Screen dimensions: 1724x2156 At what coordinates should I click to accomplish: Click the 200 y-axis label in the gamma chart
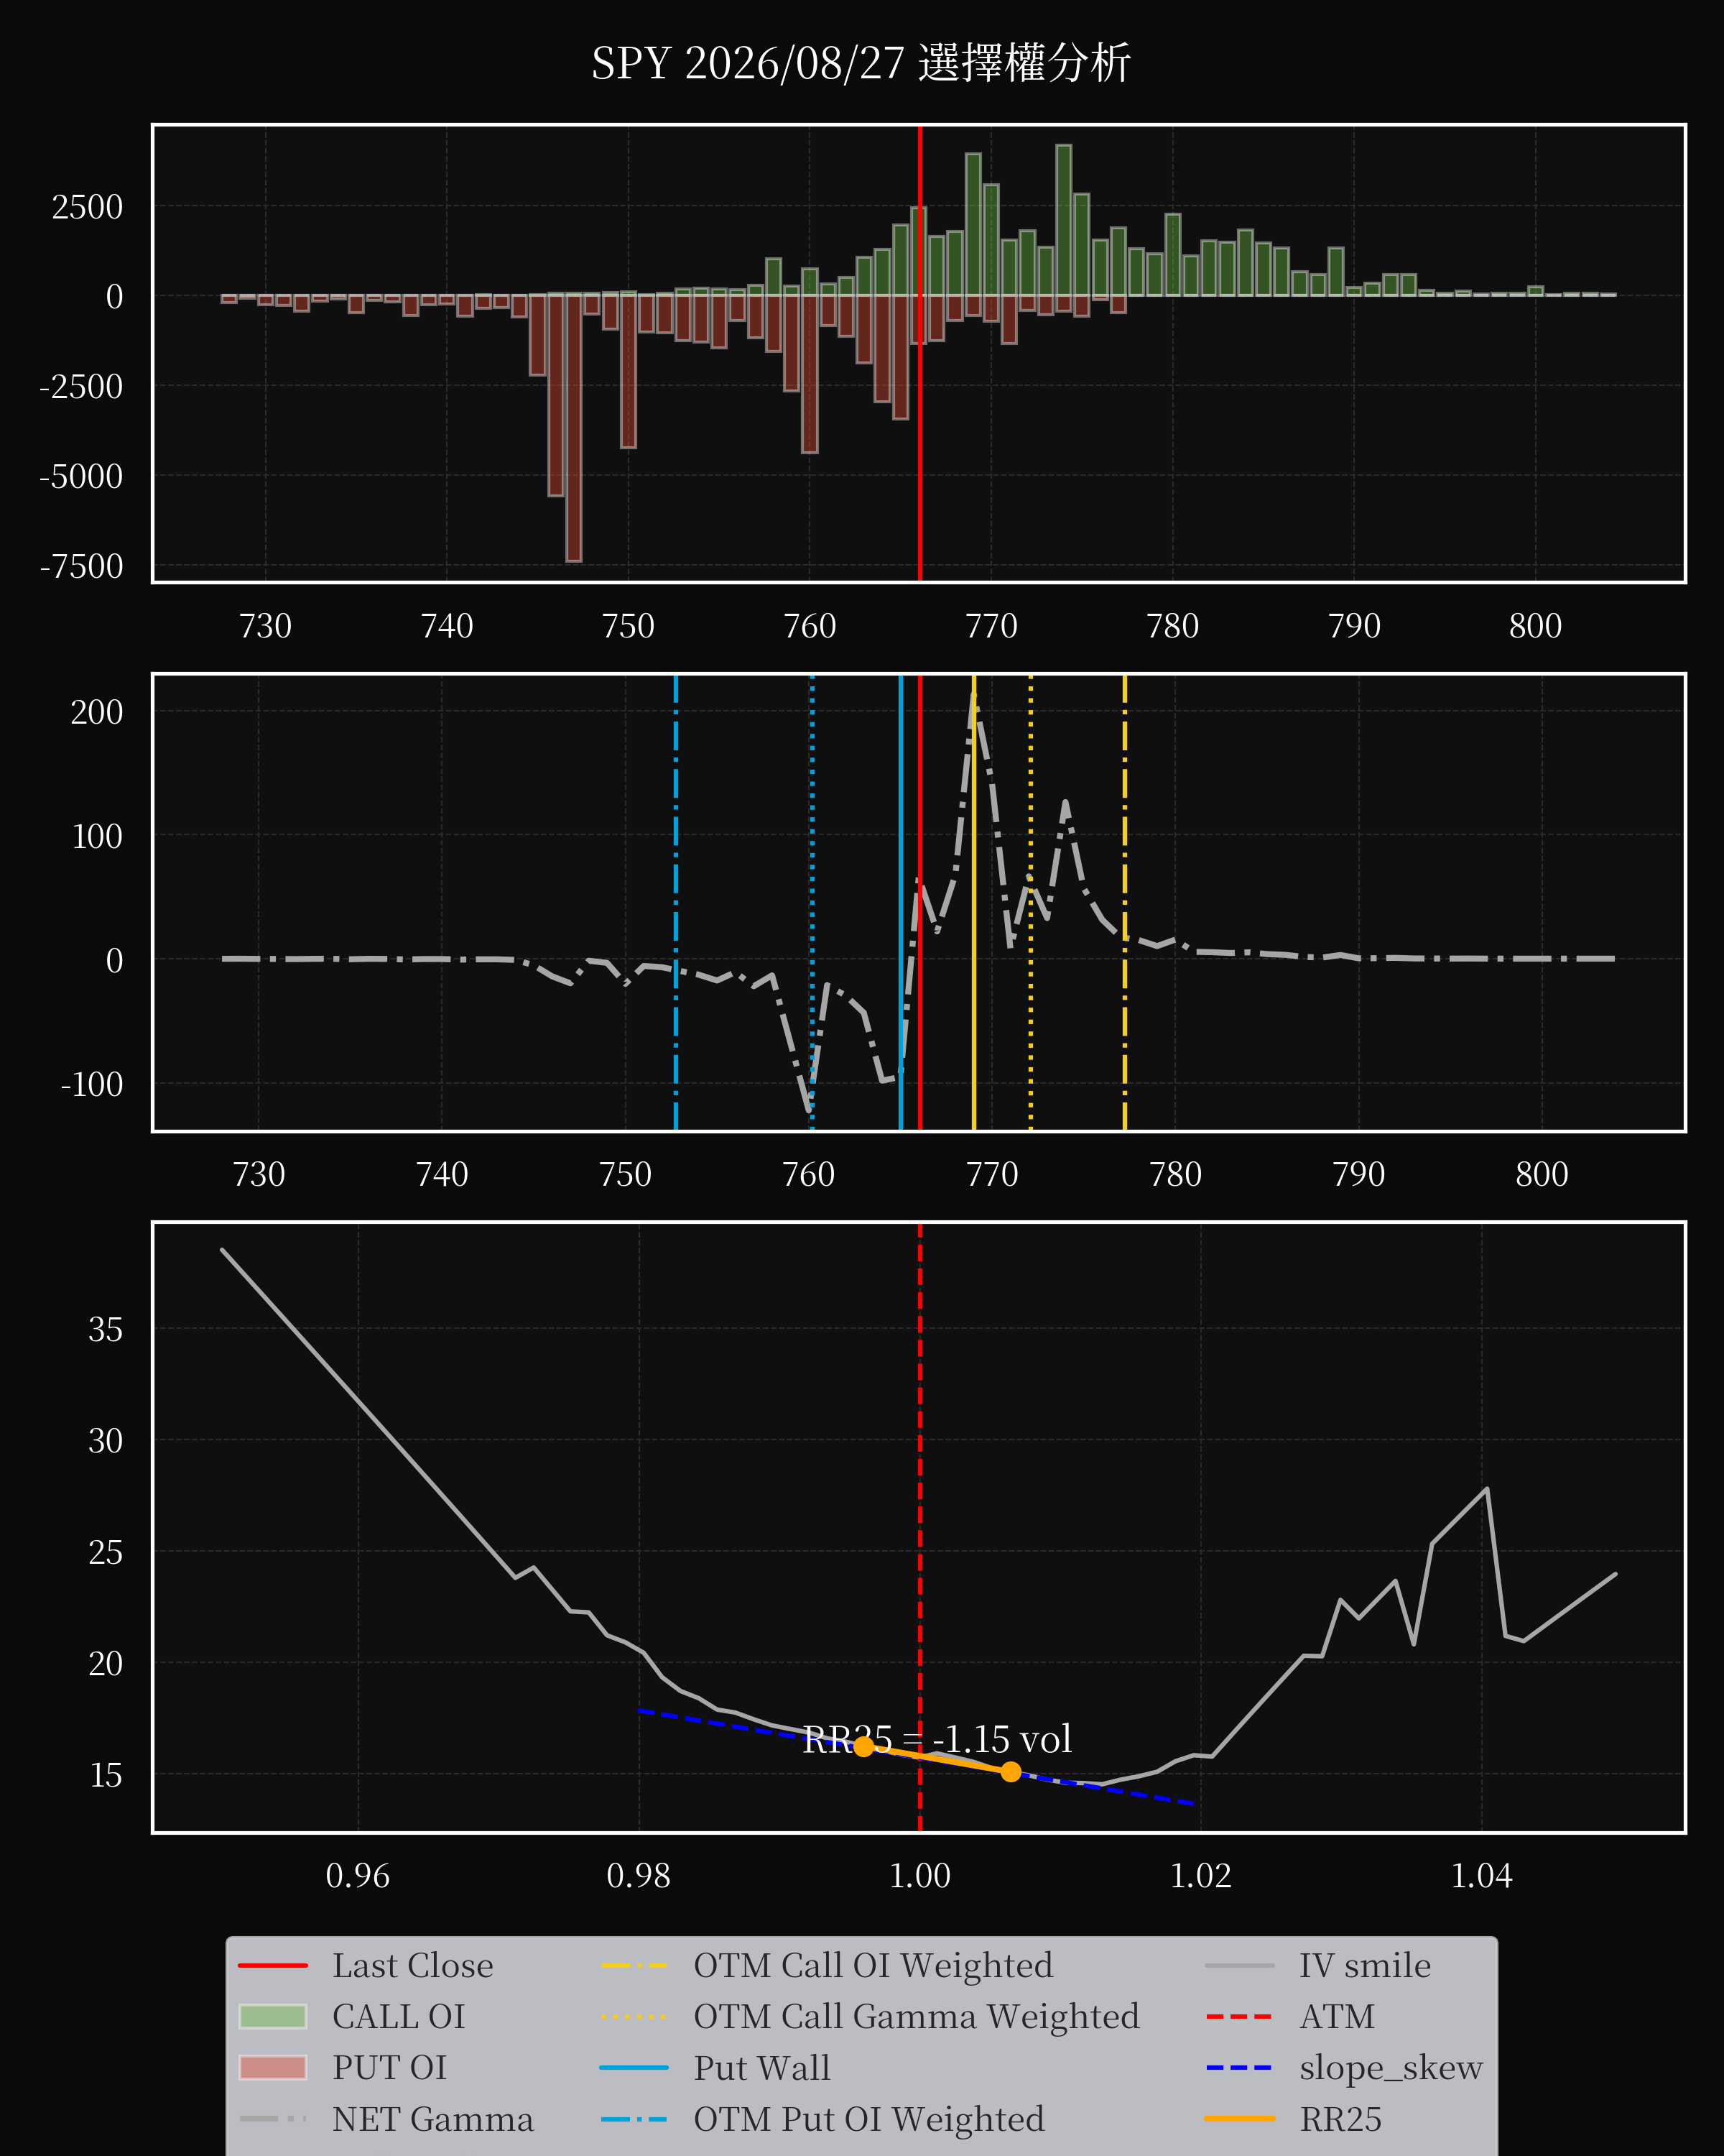(97, 712)
